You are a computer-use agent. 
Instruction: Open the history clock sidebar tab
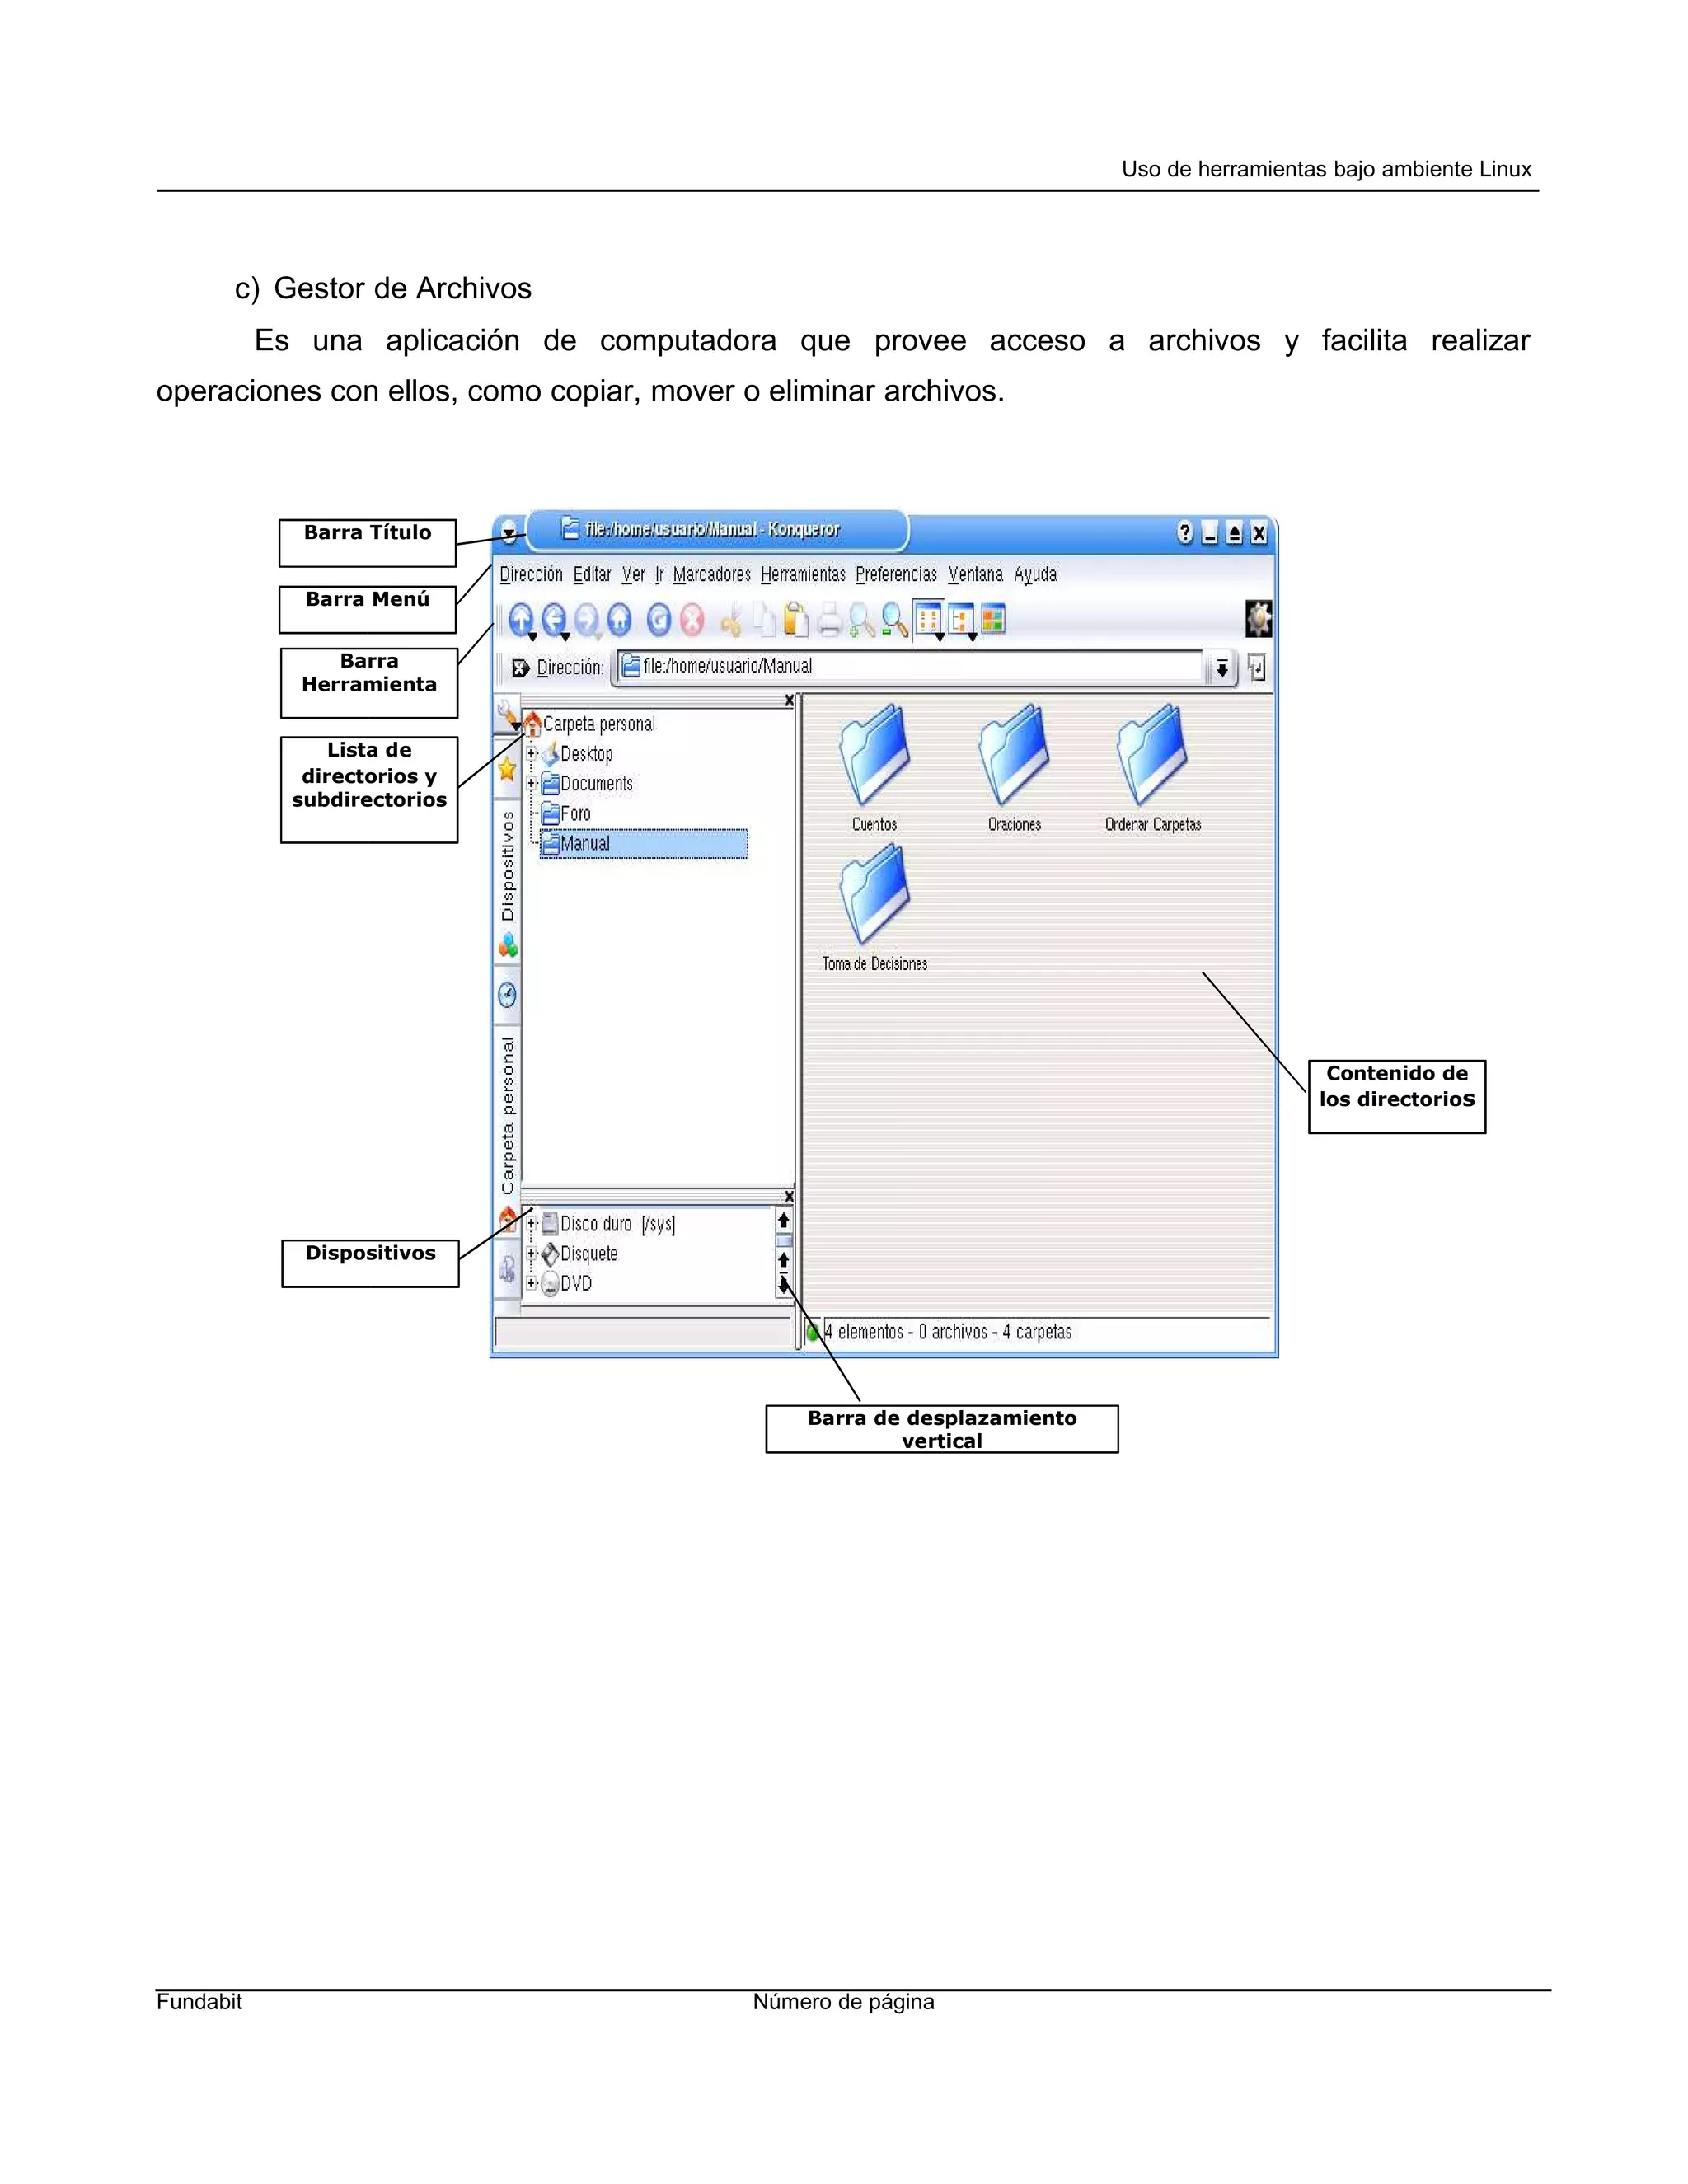(x=507, y=995)
